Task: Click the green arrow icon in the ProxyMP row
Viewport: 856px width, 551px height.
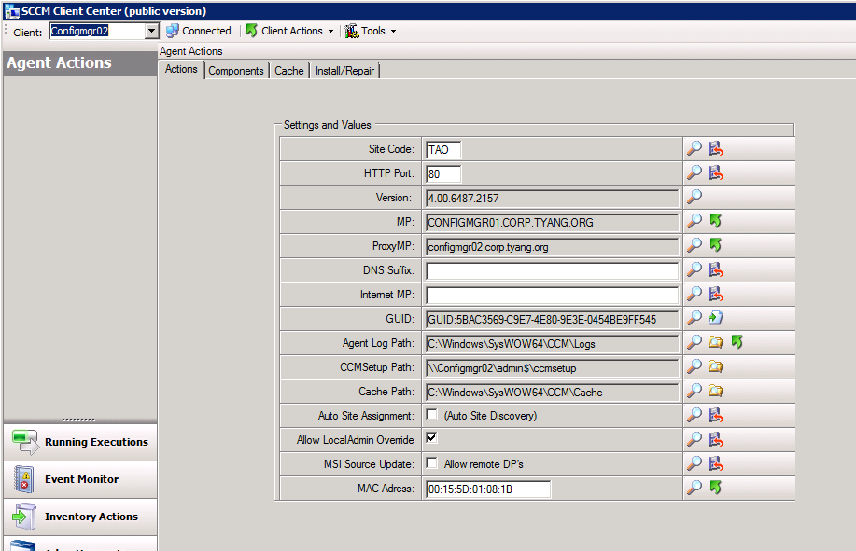Action: click(x=715, y=245)
